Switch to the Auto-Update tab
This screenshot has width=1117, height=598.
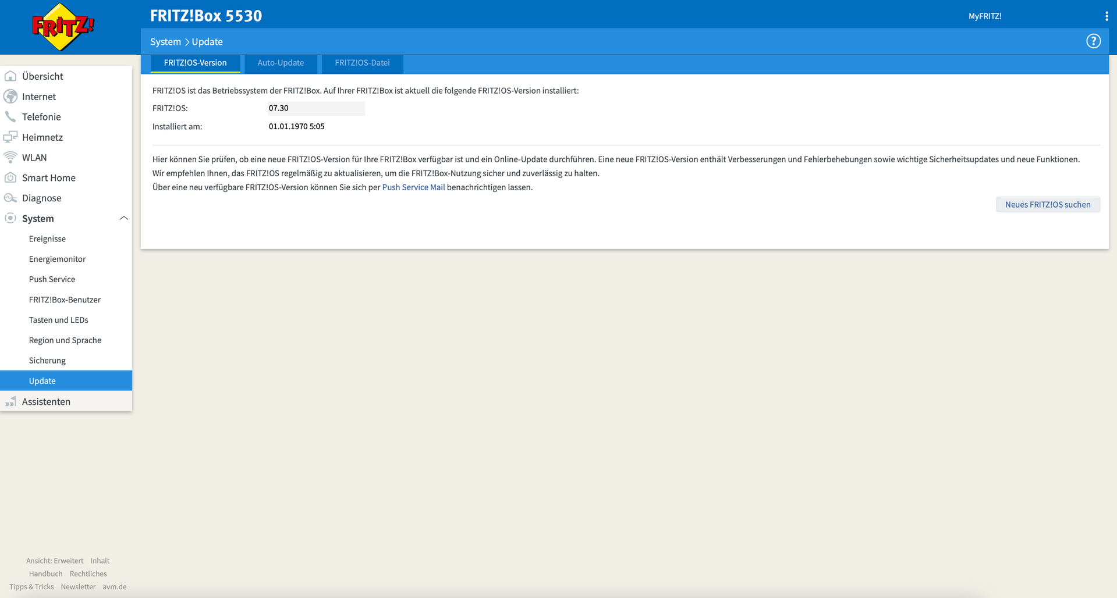[281, 63]
